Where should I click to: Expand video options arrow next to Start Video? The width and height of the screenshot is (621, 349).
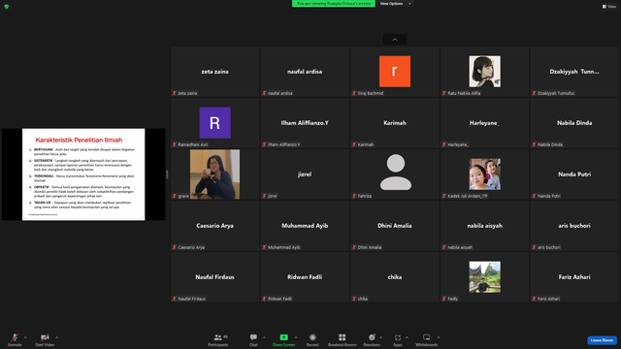(56, 337)
